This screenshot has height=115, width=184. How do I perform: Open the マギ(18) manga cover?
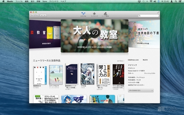[x=87, y=74]
